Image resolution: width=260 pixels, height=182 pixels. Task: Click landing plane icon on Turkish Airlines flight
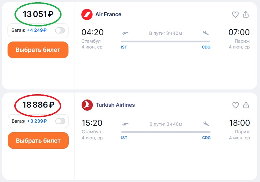[x=206, y=123]
